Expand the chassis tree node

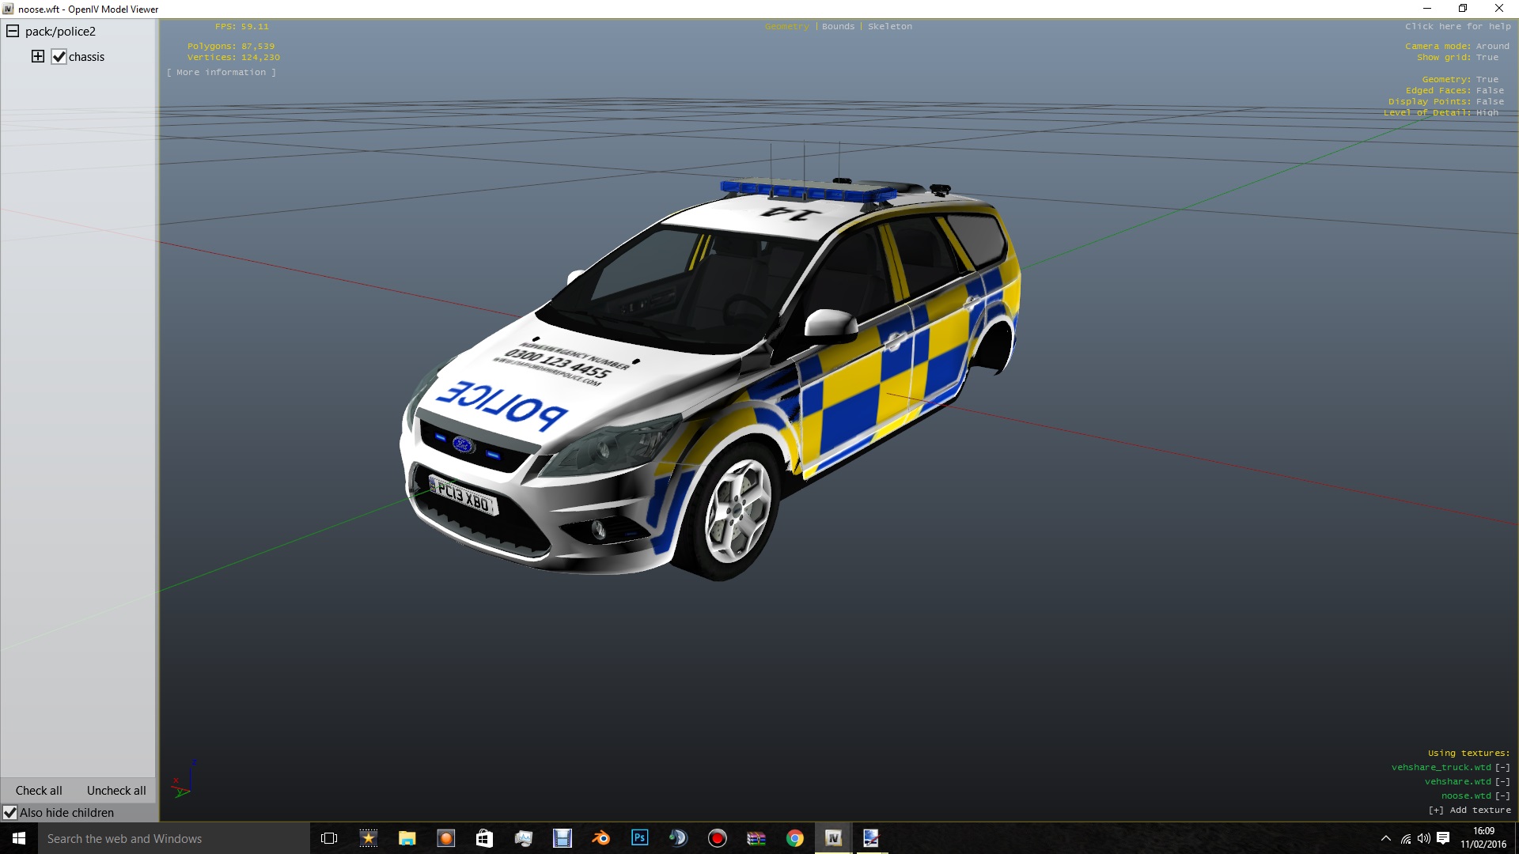[x=37, y=56]
